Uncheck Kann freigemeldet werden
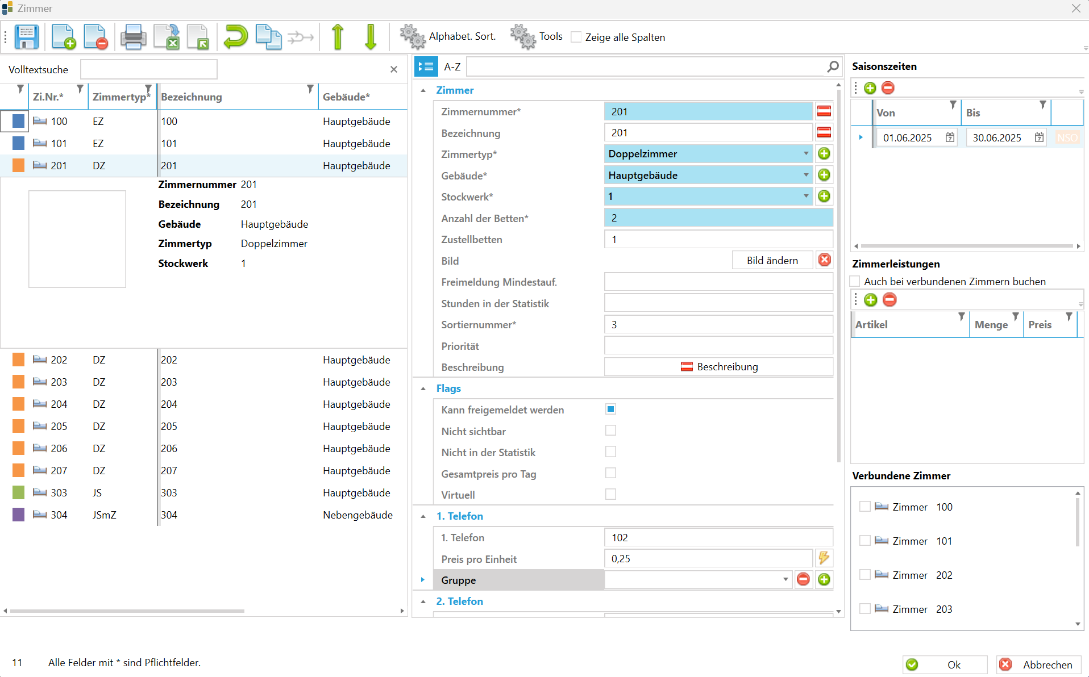 click(610, 409)
